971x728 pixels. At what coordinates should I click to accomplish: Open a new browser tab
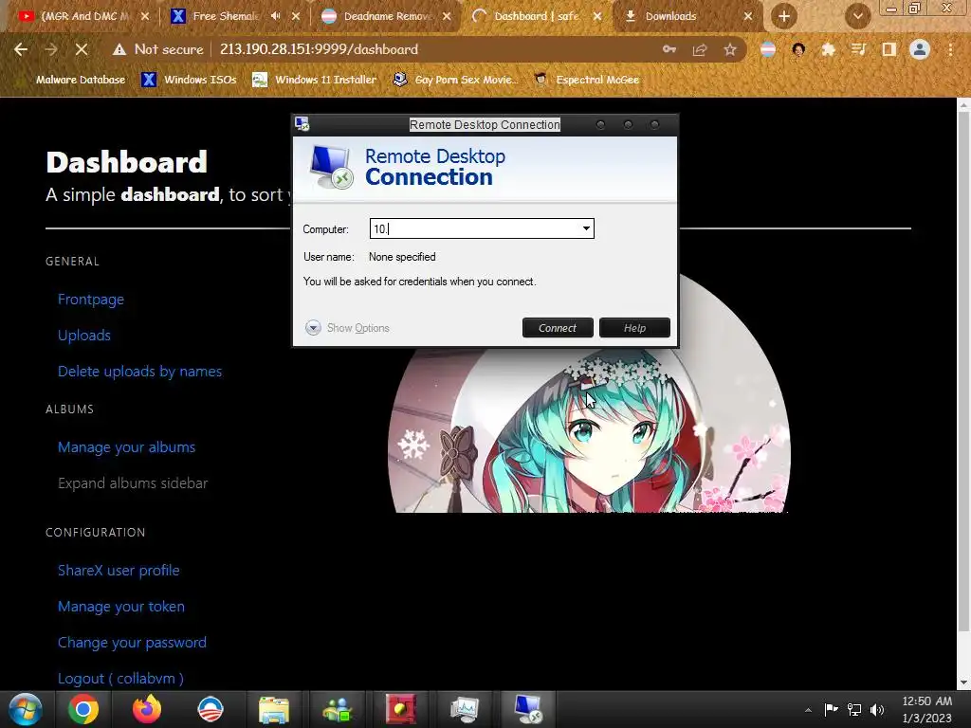(x=784, y=17)
